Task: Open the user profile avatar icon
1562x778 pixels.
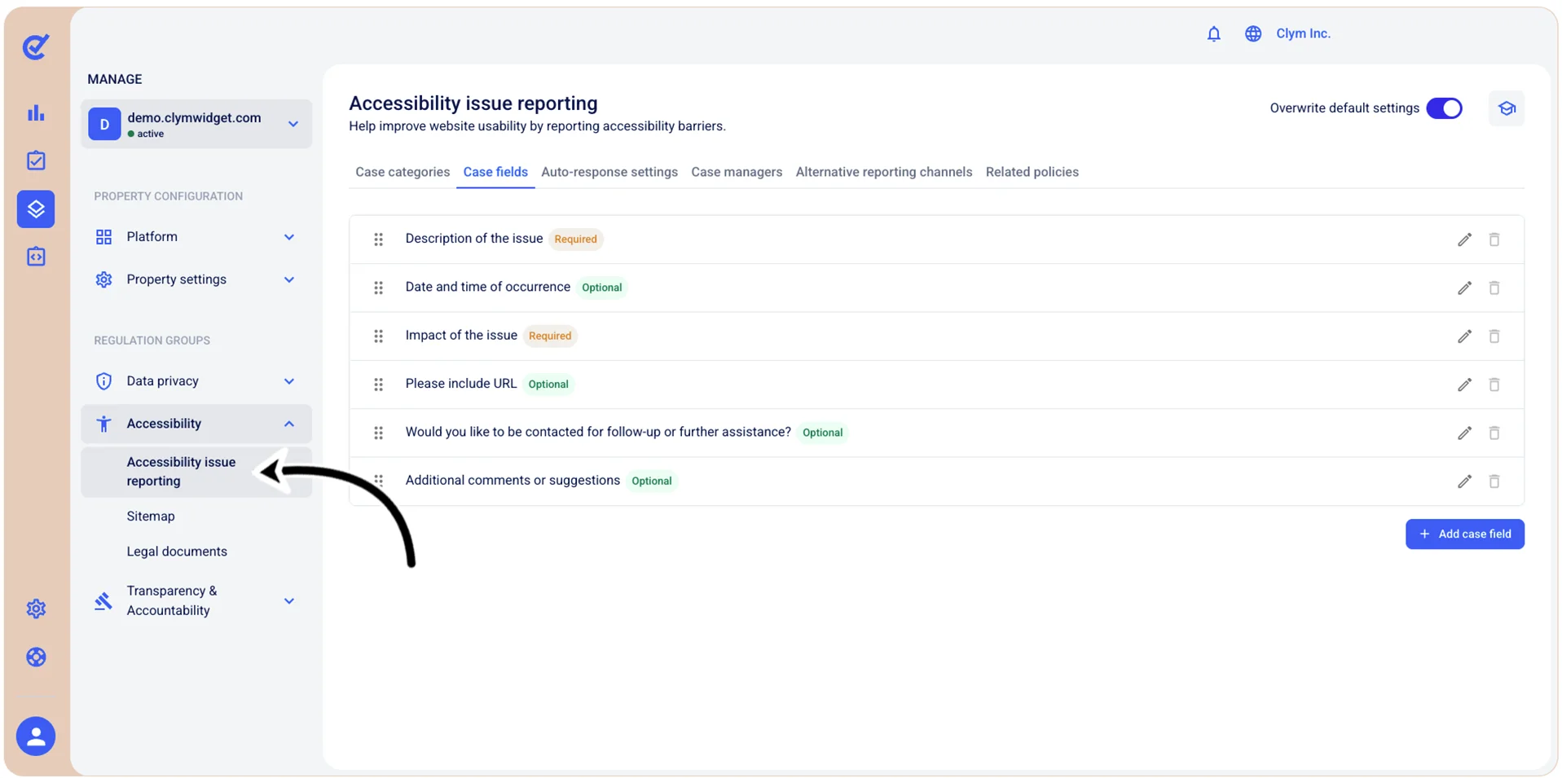Action: [36, 736]
